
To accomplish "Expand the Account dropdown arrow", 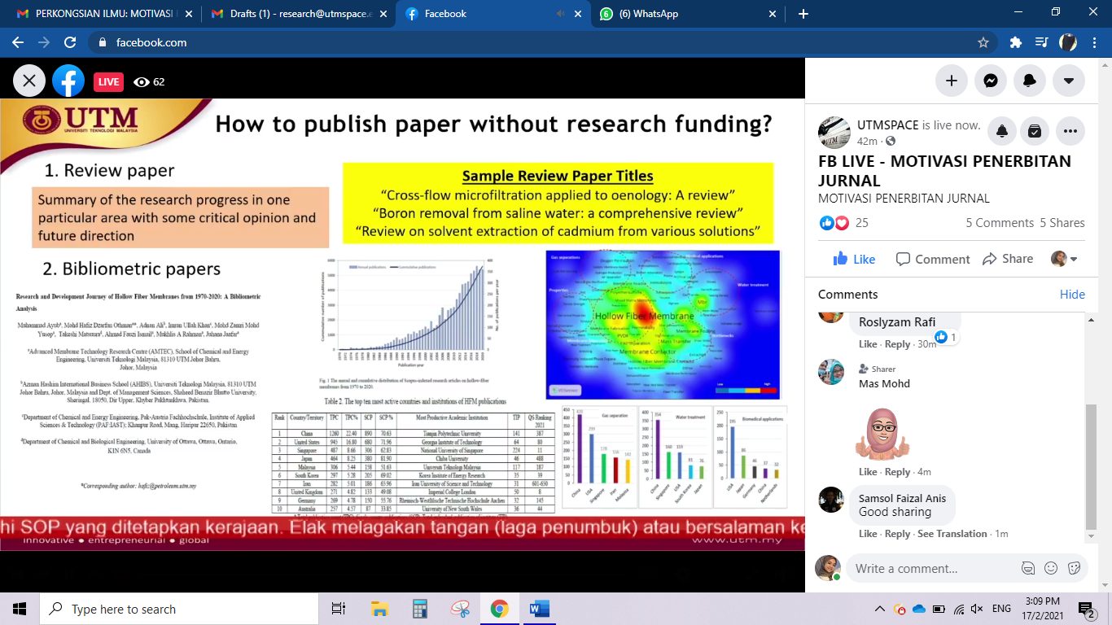I will 1068,81.
